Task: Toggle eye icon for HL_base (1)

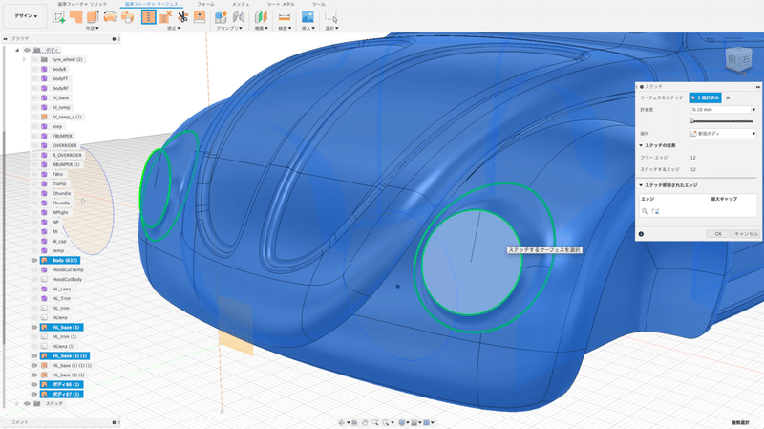Action: (x=33, y=327)
